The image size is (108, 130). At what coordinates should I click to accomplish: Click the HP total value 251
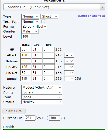pos(59,50)
